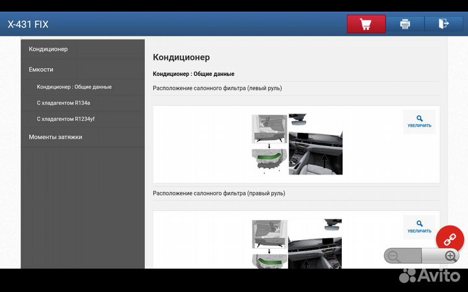Click Увеличить for right-hand drive image

419,226
